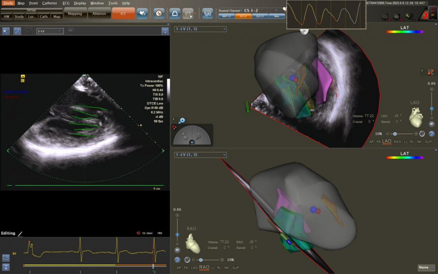Open the None dropdown at bottom right
438x274 pixels.
pos(426,268)
